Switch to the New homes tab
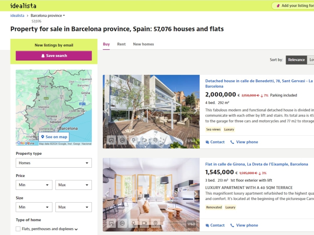The width and height of the screenshot is (314, 235). tap(143, 44)
